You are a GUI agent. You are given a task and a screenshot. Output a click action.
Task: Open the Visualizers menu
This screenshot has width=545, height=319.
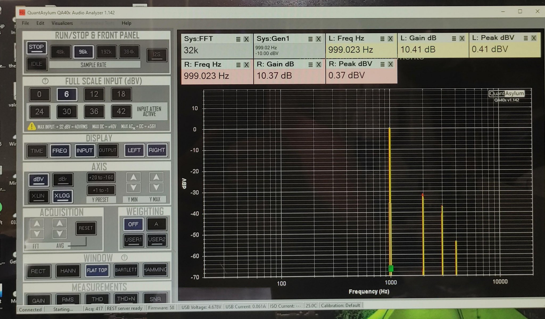pyautogui.click(x=62, y=23)
